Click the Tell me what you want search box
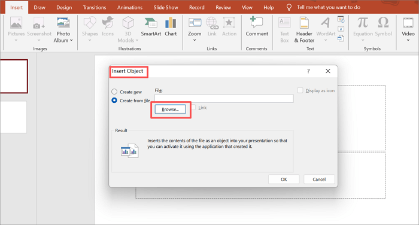Screen dimensions: 419x225 point(329,7)
